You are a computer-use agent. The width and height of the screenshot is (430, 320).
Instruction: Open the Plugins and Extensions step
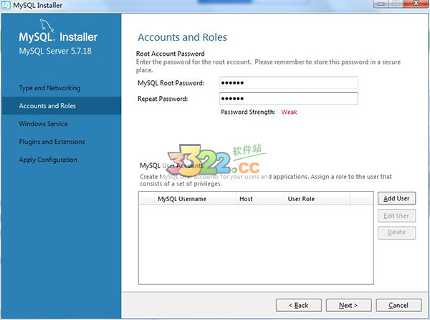(52, 142)
